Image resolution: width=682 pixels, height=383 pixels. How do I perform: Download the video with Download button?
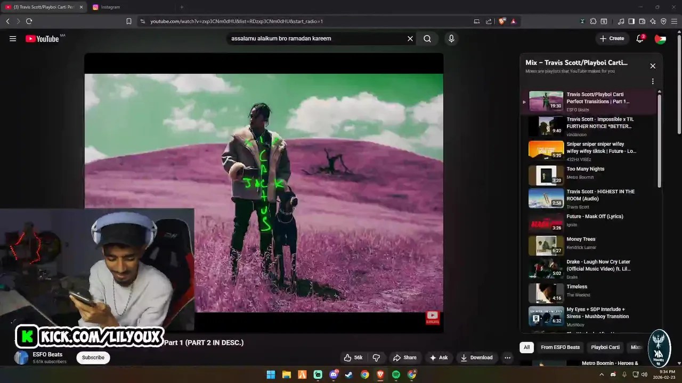click(477, 357)
